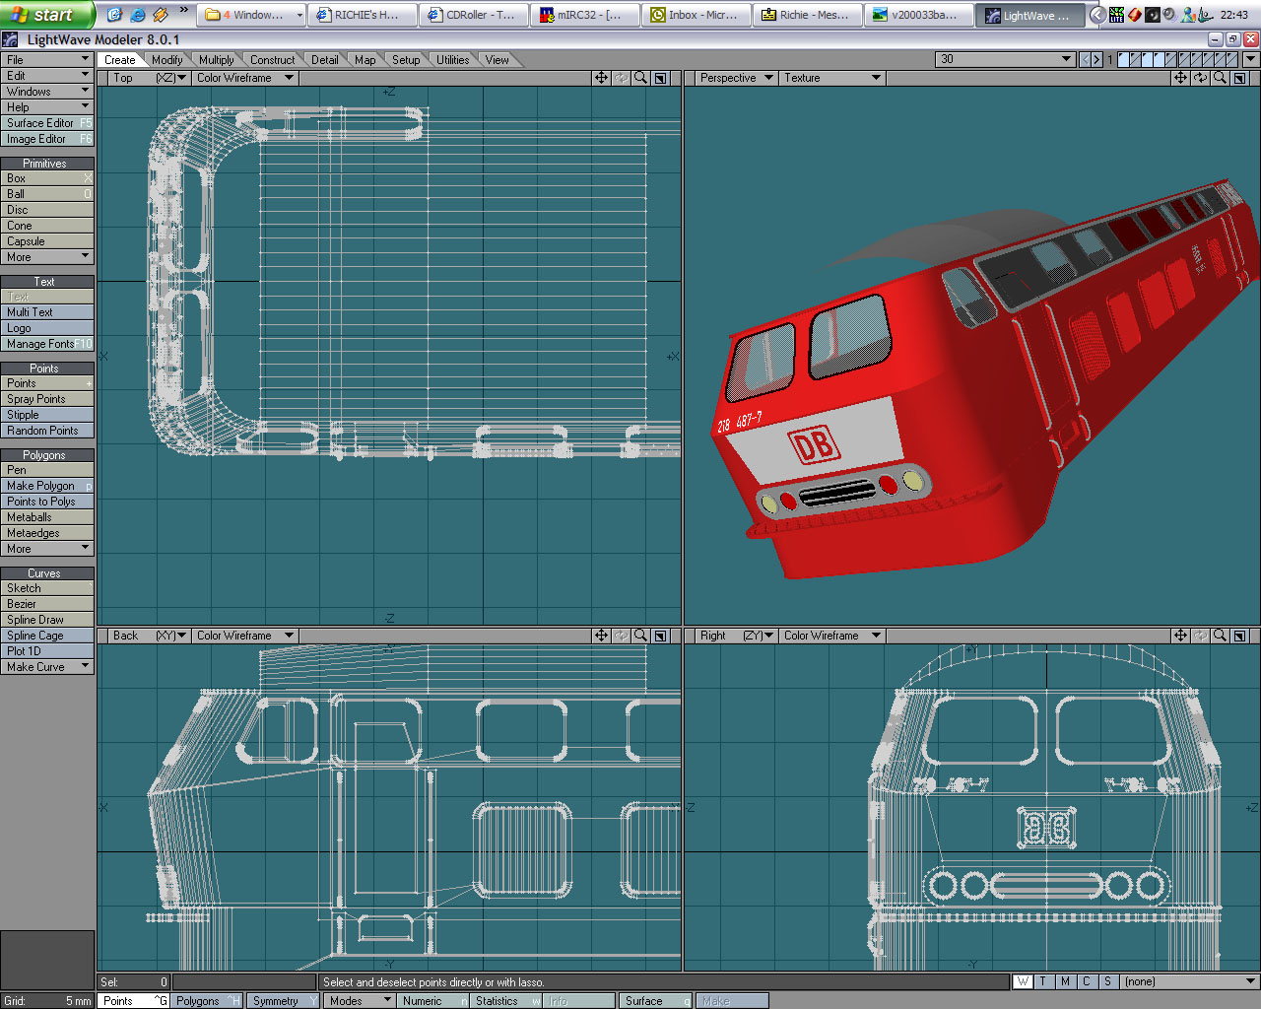
Task: Maximize the Right viewport with its corner icon
Action: click(1240, 636)
